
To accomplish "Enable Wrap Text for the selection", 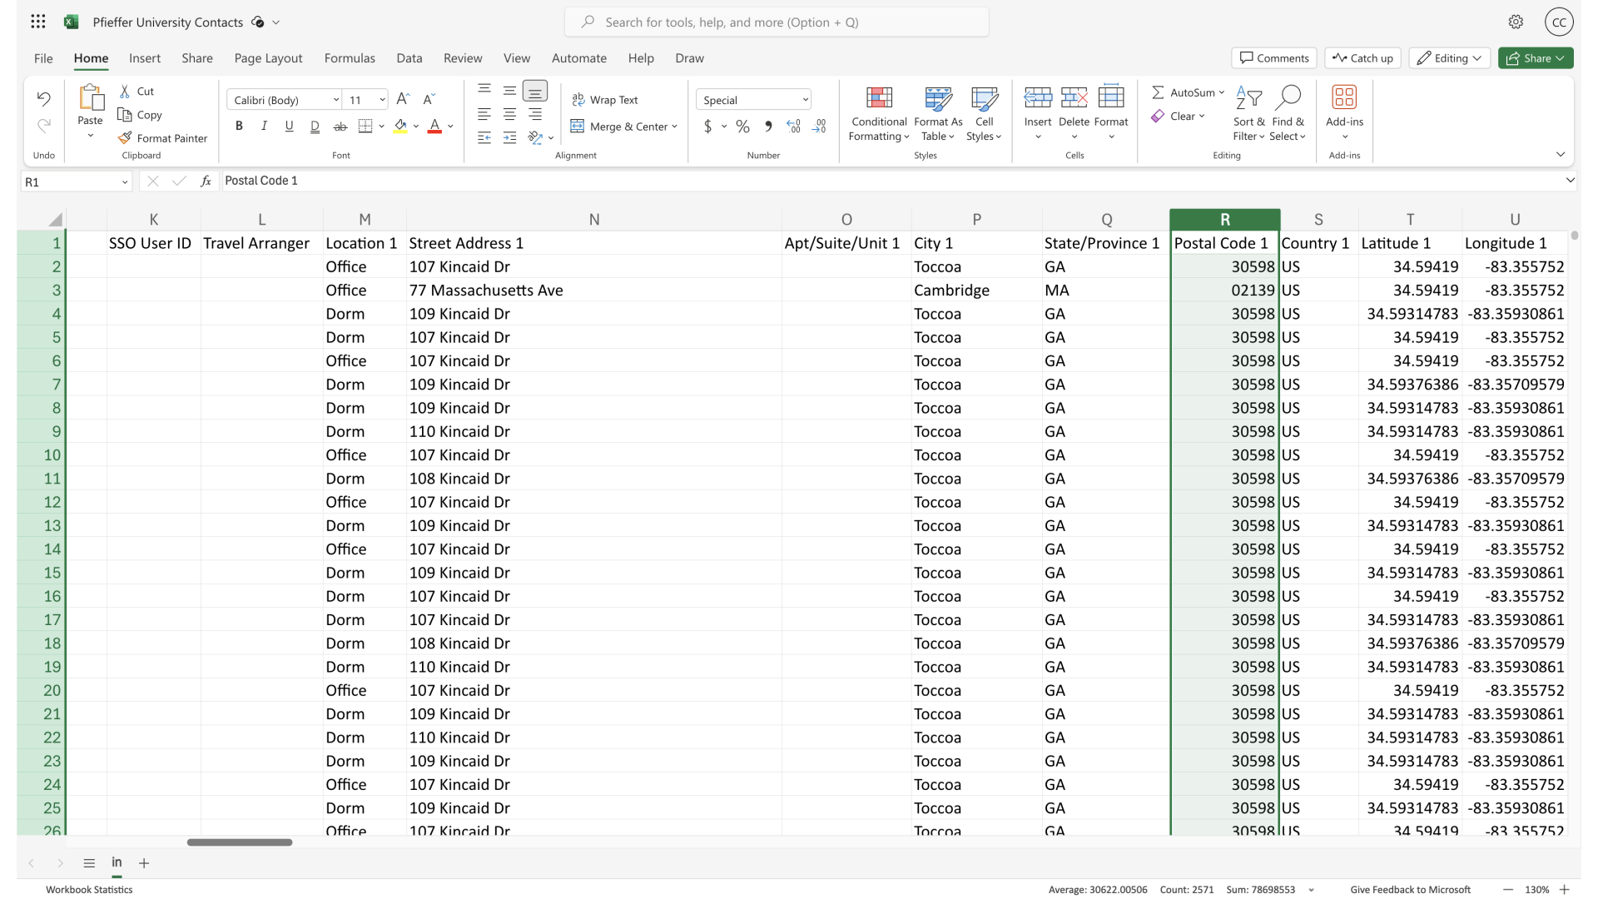I will [x=606, y=99].
